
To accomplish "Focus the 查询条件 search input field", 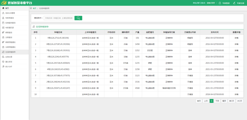I will (x=59, y=18).
